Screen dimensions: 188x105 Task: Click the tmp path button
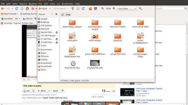pos(68,14)
